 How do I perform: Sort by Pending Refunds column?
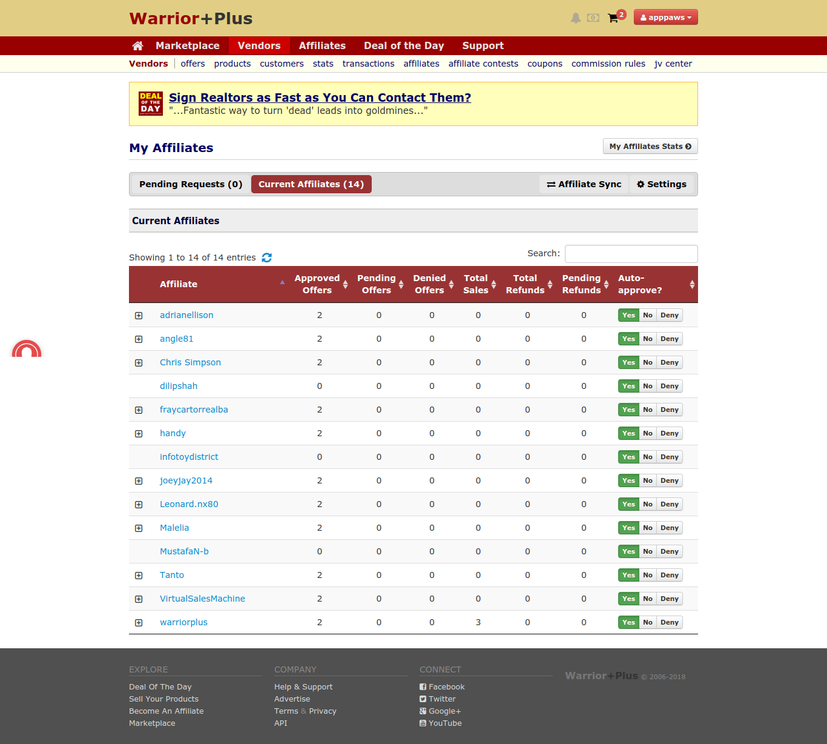[x=606, y=284]
